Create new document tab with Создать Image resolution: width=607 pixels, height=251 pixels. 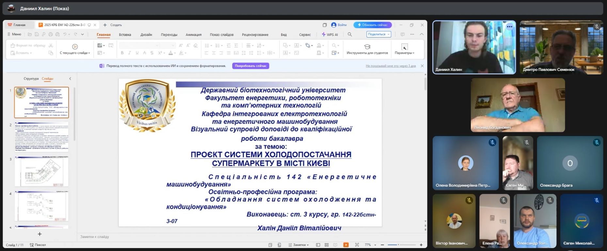point(113,25)
